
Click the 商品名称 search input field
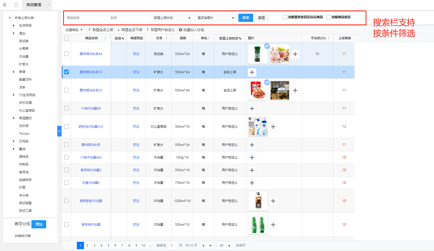click(x=86, y=18)
